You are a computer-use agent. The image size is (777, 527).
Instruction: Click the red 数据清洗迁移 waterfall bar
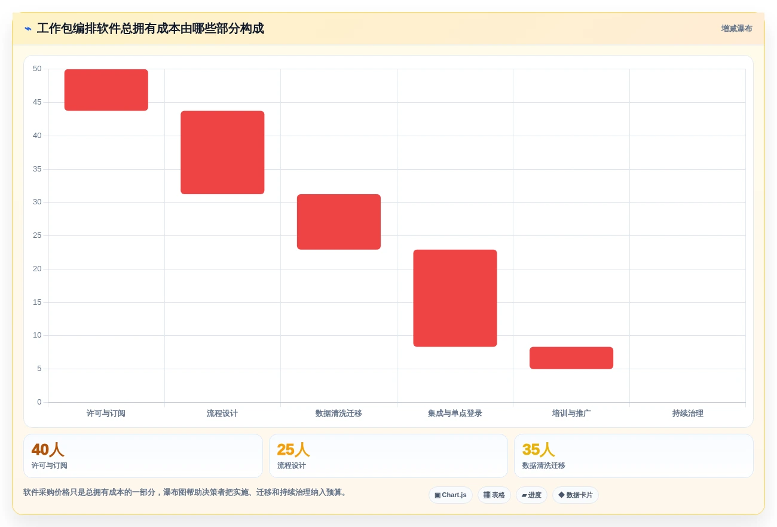point(339,222)
